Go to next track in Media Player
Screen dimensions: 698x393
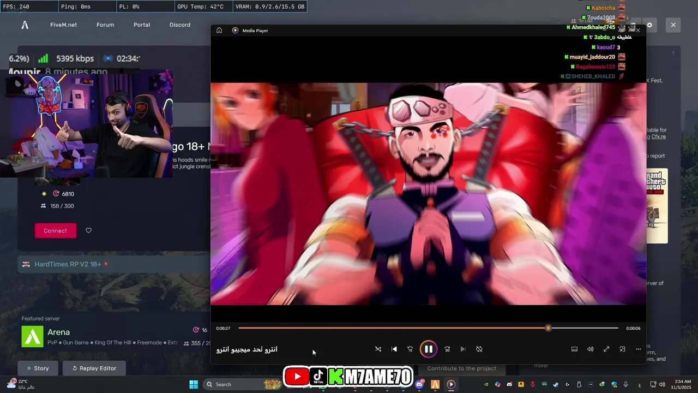click(x=463, y=349)
